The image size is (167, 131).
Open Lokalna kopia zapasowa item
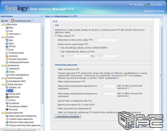21,119
